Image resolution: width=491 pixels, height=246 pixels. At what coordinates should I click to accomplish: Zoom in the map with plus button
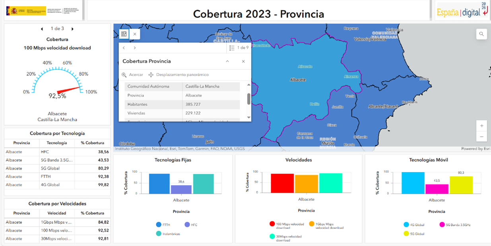481,126
